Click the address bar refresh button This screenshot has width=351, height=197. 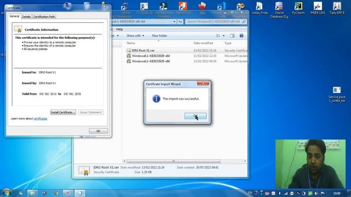tap(180, 22)
